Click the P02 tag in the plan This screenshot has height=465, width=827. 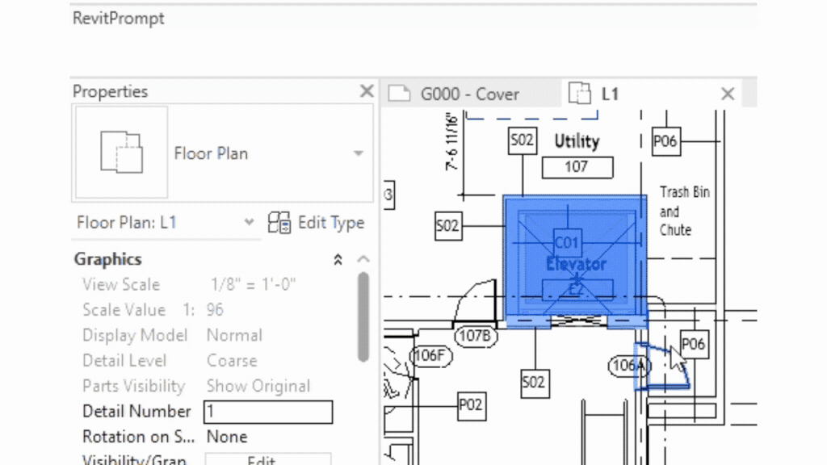click(x=471, y=404)
